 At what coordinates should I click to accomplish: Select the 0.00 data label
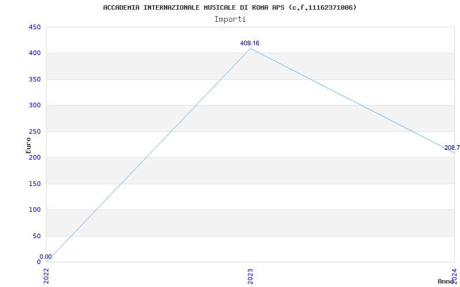[x=45, y=257]
